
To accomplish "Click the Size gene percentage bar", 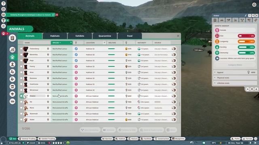I will pos(246,36).
